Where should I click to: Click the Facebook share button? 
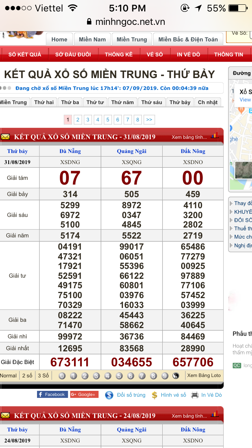tap(52, 394)
